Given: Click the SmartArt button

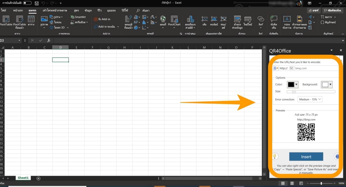Looking at the screenshot, I should (x=78, y=17).
